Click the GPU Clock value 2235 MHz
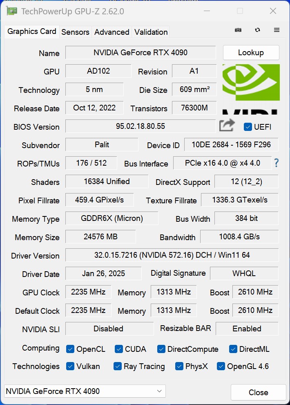The width and height of the screenshot is (290, 405). [x=88, y=292]
